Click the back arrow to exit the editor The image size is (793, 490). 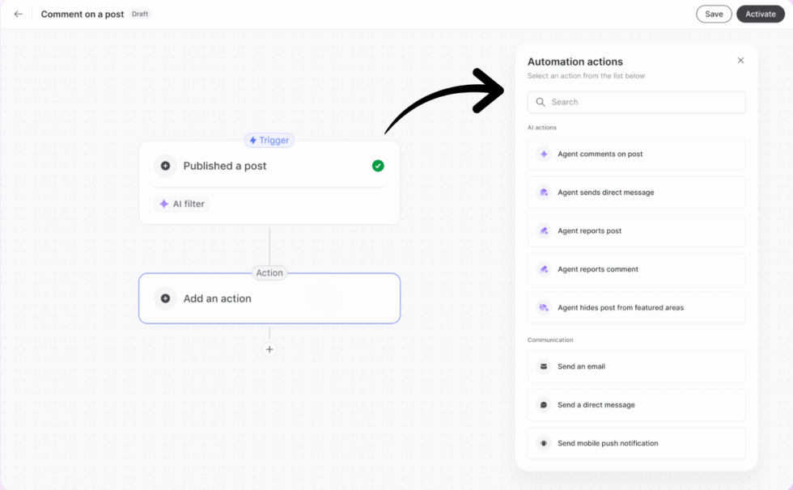[18, 13]
